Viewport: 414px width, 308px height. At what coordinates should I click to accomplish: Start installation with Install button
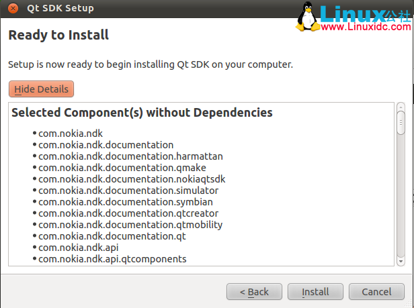(x=315, y=292)
